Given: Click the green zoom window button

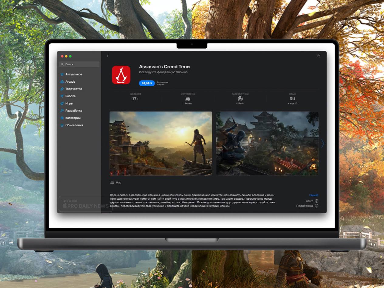Looking at the screenshot, I should point(70,56).
